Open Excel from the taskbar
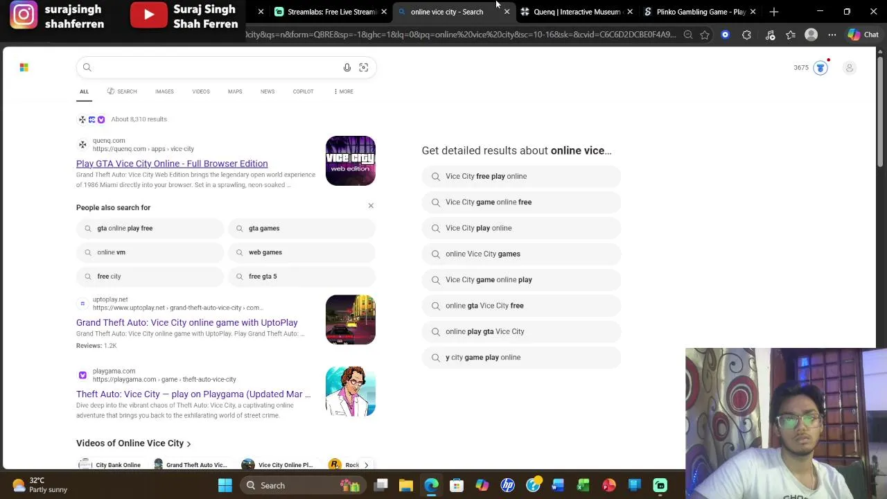The height and width of the screenshot is (499, 887). point(583,486)
